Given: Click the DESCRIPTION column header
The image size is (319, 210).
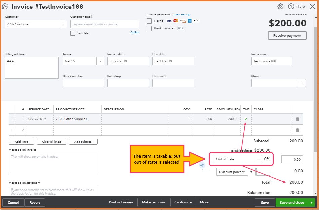Looking at the screenshot, I should coord(114,109).
